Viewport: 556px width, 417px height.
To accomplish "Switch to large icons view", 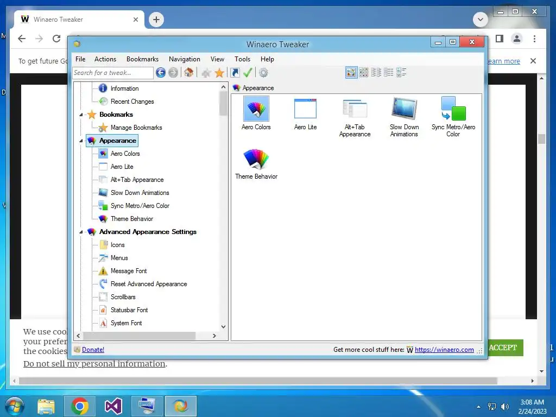I will pos(351,73).
